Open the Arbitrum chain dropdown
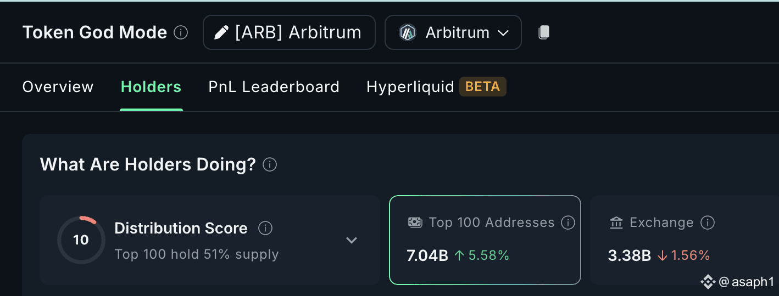Screen dimensions: 779x296 coord(453,32)
